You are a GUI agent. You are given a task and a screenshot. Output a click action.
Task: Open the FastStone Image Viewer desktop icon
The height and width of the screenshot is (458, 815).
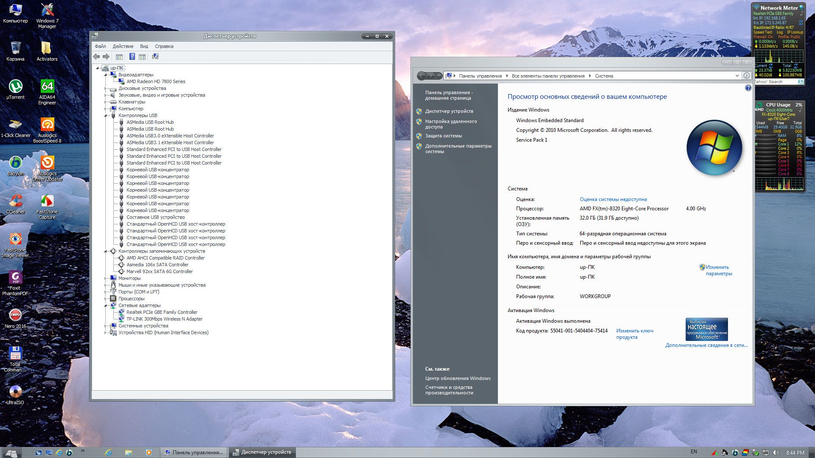point(15,245)
